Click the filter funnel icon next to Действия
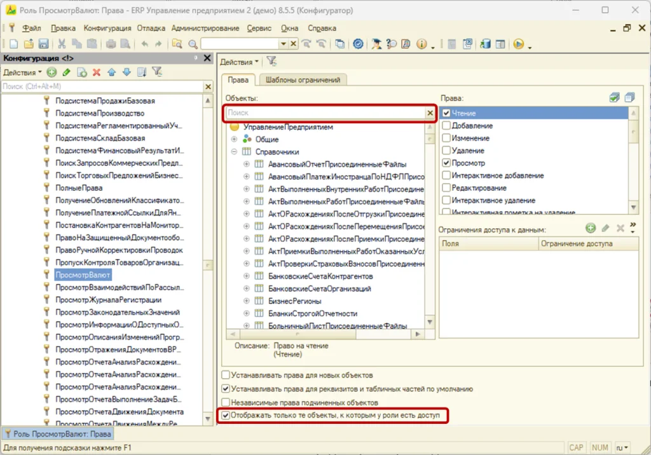The height and width of the screenshot is (455, 651). (271, 62)
